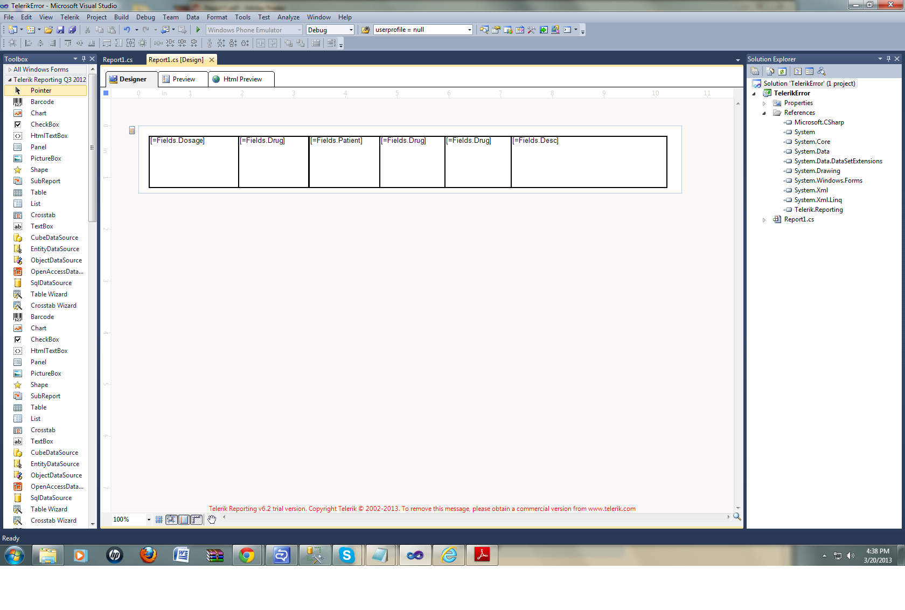Select the [=Fields.Desc] table cell
The width and height of the screenshot is (905, 610).
click(x=589, y=162)
